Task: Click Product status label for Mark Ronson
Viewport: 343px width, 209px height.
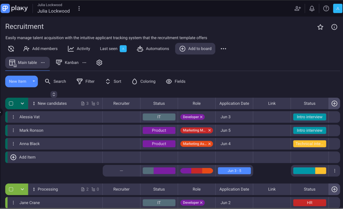Action: 159,130
